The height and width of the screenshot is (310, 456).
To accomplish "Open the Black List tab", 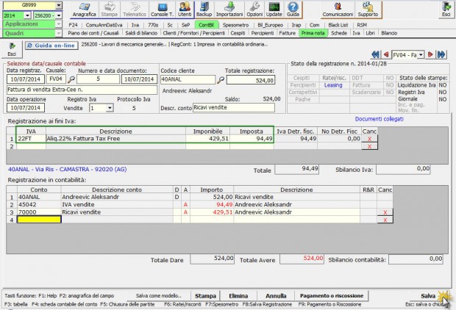I will click(338, 25).
